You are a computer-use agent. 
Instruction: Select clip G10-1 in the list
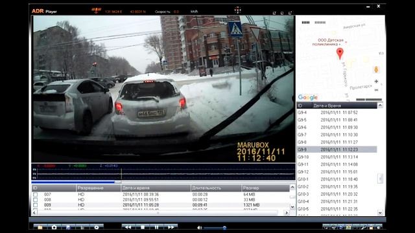[337, 179]
